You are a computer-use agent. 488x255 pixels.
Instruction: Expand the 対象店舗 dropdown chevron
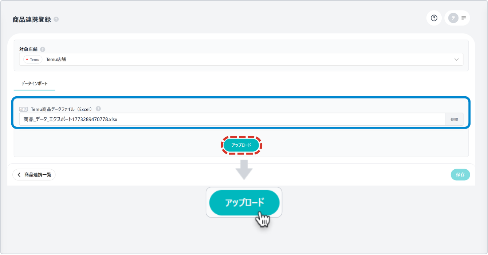point(457,60)
